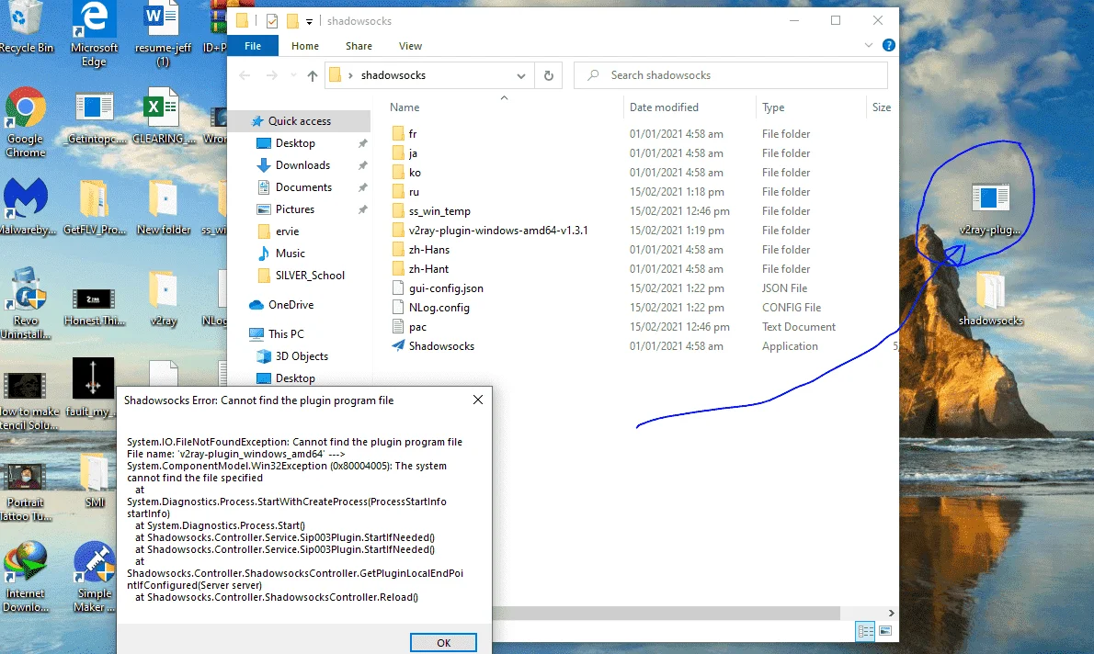
Task: Open SILVER_School in navigation pane
Action: (310, 276)
